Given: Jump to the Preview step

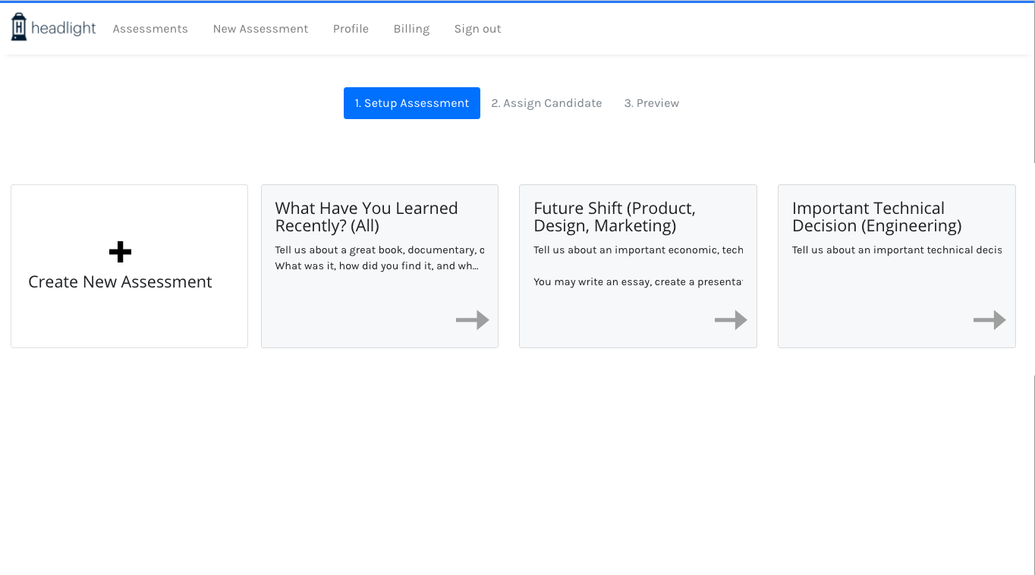Looking at the screenshot, I should point(651,103).
